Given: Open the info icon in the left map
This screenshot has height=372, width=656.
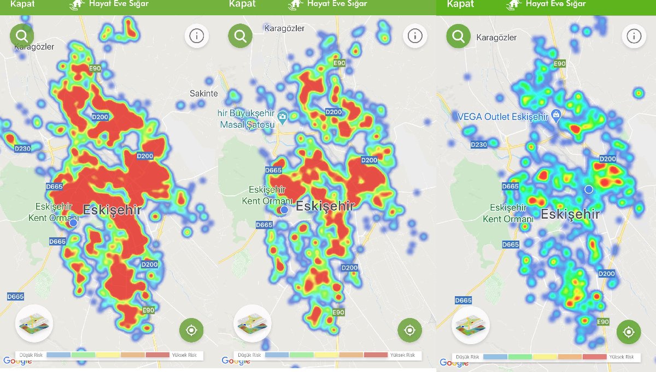Looking at the screenshot, I should 196,36.
